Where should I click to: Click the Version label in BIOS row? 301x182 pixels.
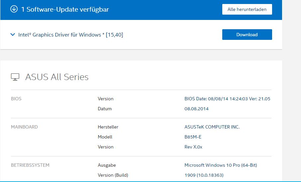(x=106, y=99)
